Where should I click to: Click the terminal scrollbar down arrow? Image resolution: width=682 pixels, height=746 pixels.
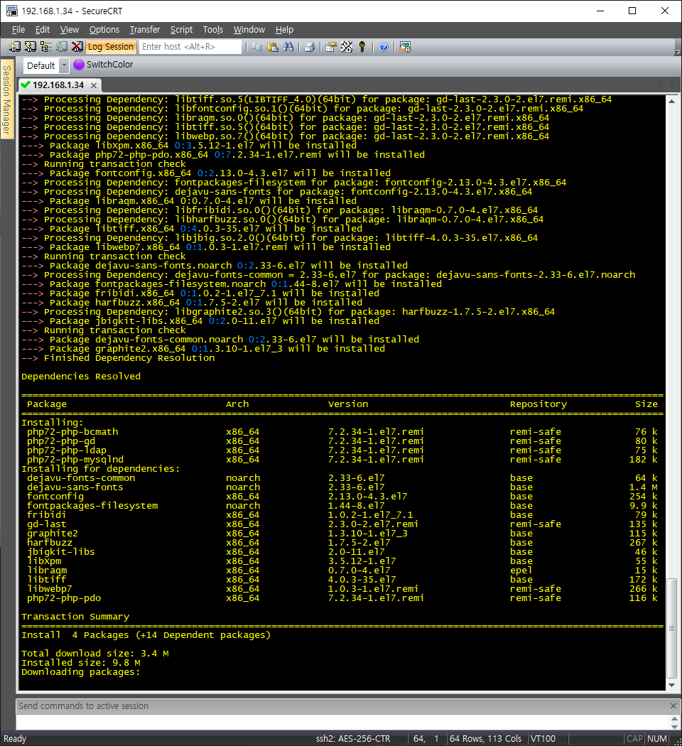tap(671, 685)
